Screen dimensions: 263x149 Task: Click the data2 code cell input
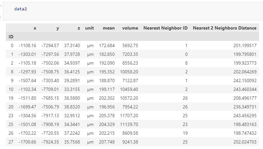coord(133,11)
